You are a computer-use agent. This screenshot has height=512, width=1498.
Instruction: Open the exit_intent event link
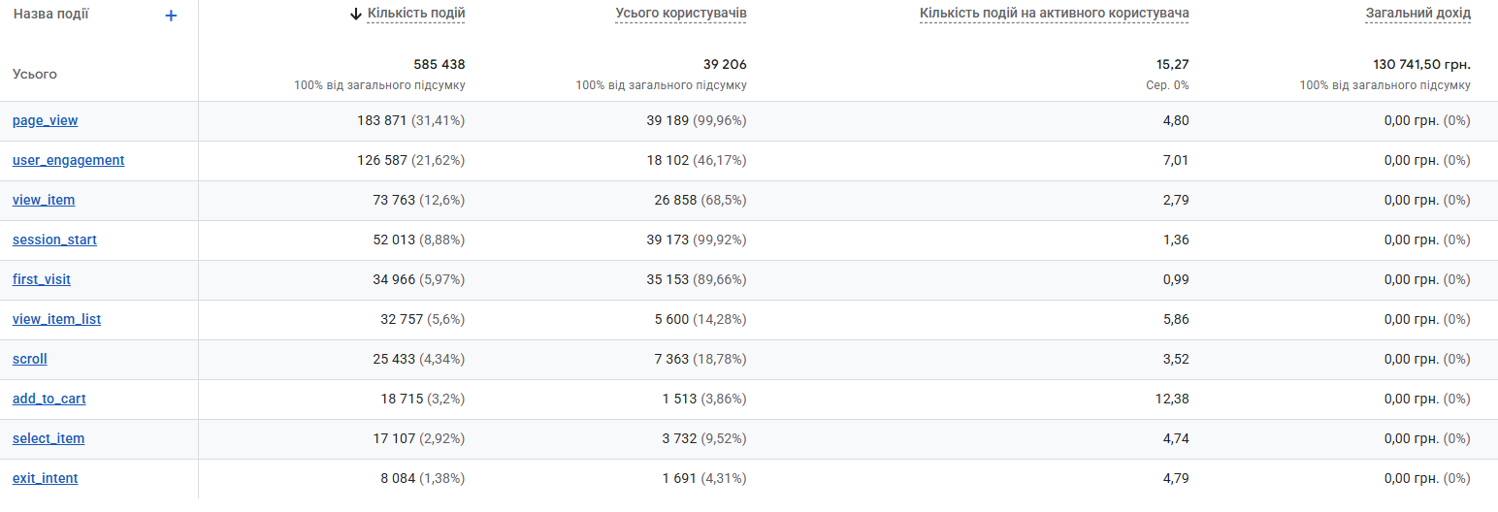[x=46, y=479]
